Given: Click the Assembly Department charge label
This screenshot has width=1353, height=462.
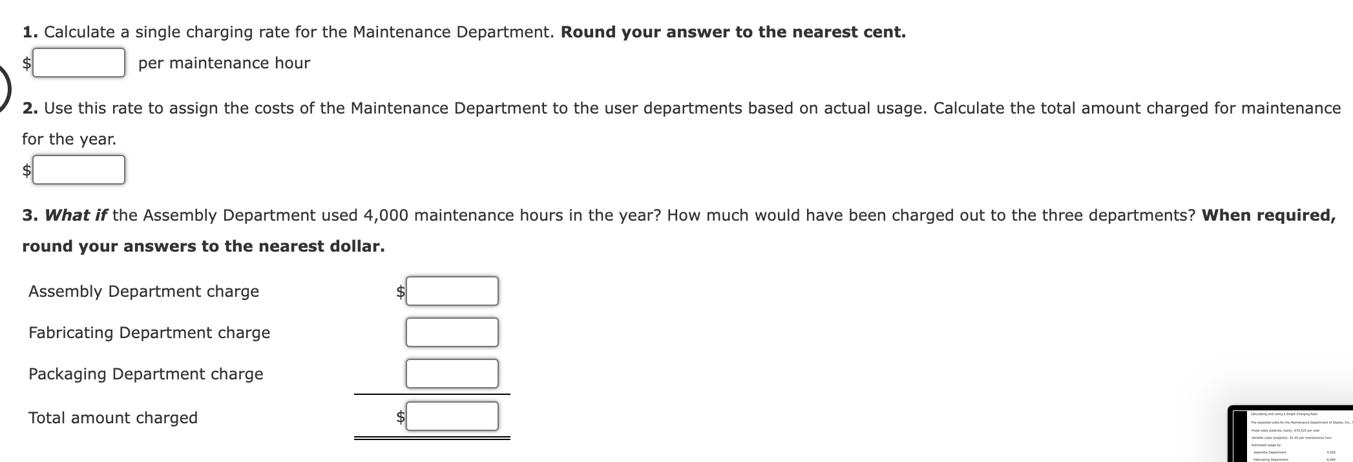Looking at the screenshot, I should tap(143, 291).
